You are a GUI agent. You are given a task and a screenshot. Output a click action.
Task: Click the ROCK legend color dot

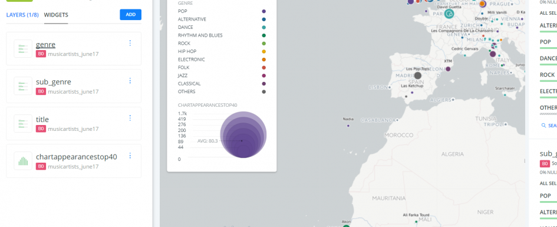[263, 44]
